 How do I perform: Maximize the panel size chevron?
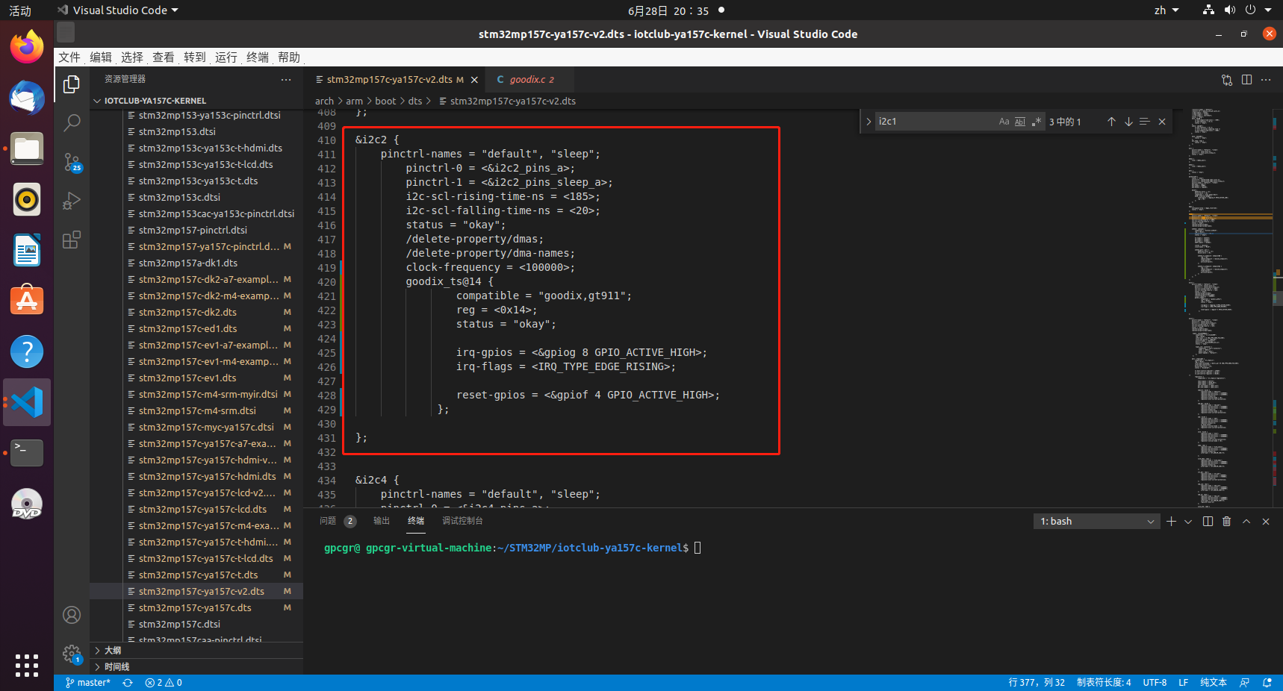coord(1246,522)
